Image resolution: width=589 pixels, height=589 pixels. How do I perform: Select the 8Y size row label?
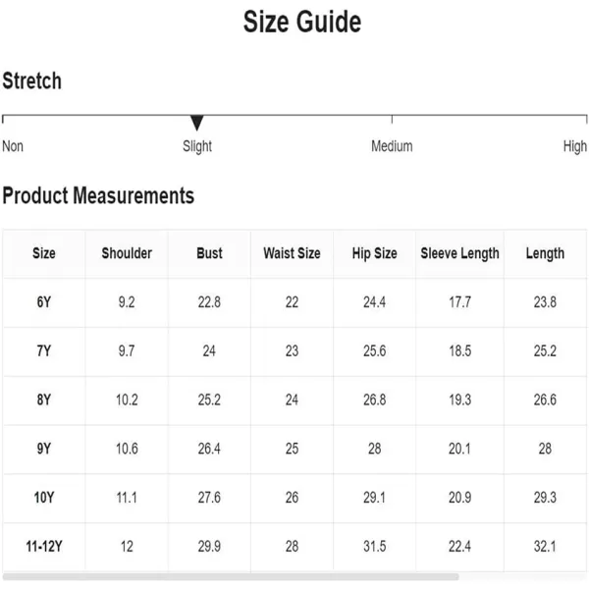[44, 400]
